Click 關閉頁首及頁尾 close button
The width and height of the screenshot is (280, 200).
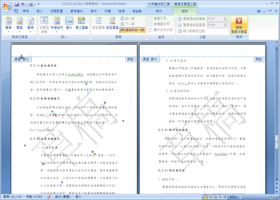(239, 25)
